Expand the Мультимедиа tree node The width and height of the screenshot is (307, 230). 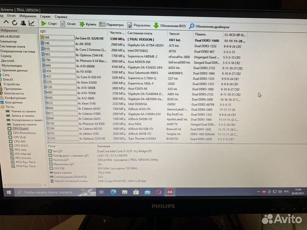tap(11, 66)
